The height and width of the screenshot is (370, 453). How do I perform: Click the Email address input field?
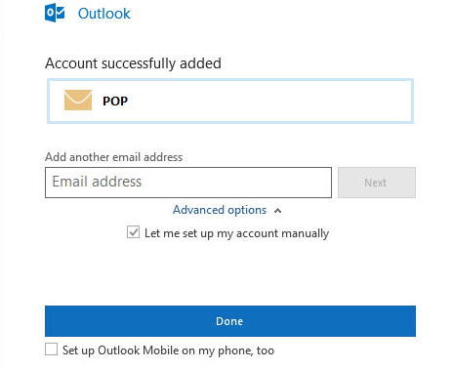188,183
